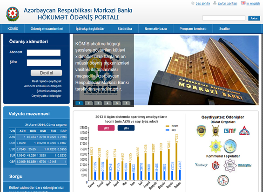Open the Azərenerji logo

coord(201,165)
